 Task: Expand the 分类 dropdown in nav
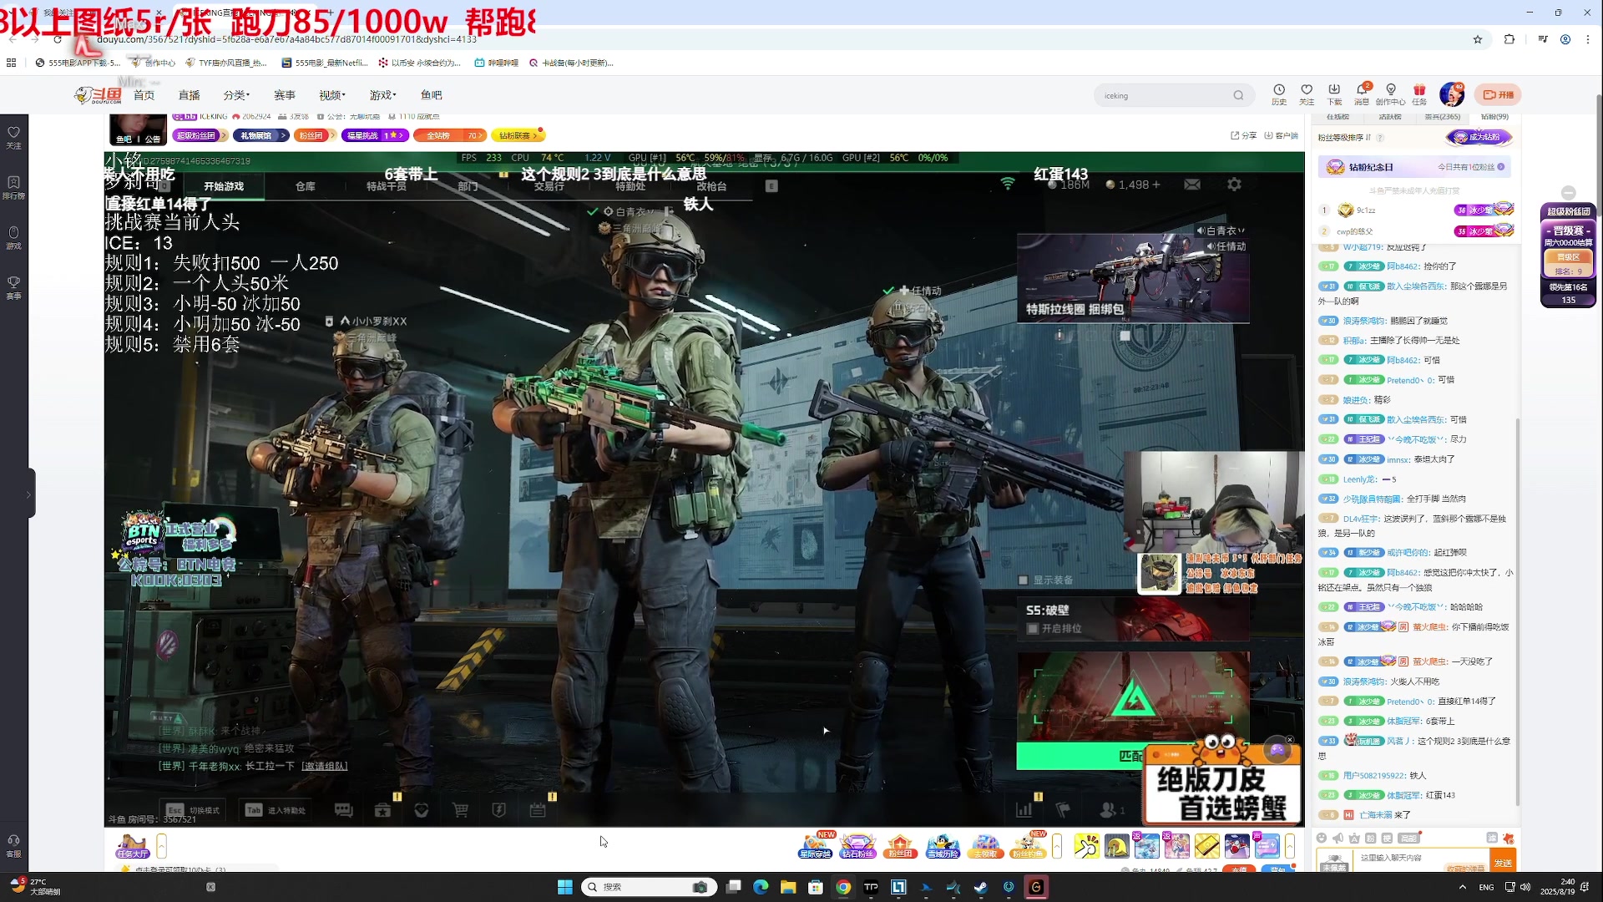tap(237, 95)
